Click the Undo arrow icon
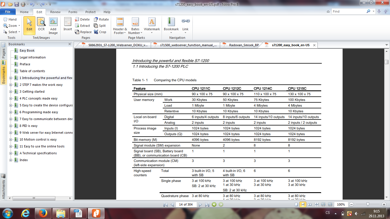 click(x=32, y=4)
